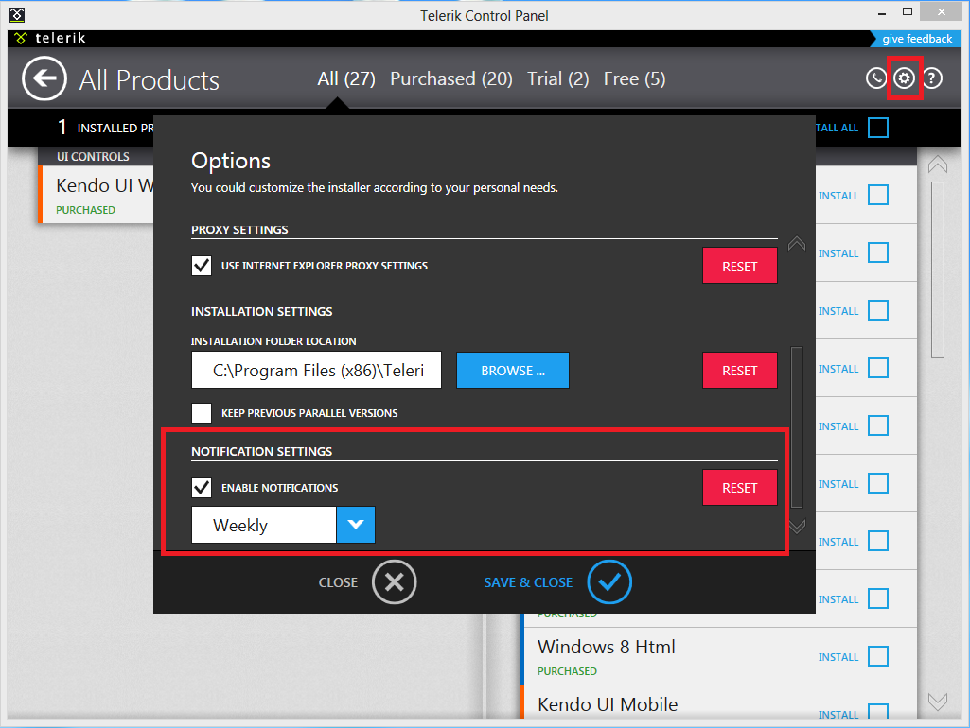Open the give feedback link
The width and height of the screenshot is (970, 728).
point(917,39)
